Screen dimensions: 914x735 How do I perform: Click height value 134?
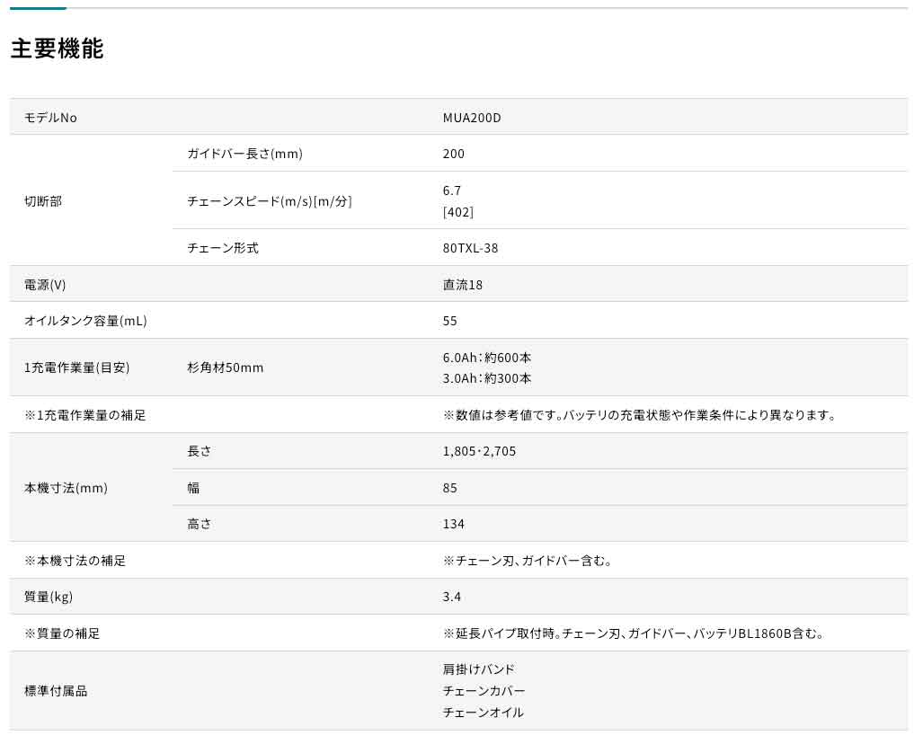click(x=454, y=524)
